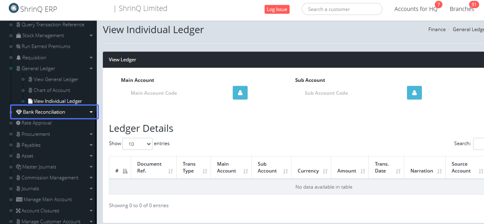The image size is (484, 224).
Task: Click the Finance breadcrumb link
Action: (437, 29)
